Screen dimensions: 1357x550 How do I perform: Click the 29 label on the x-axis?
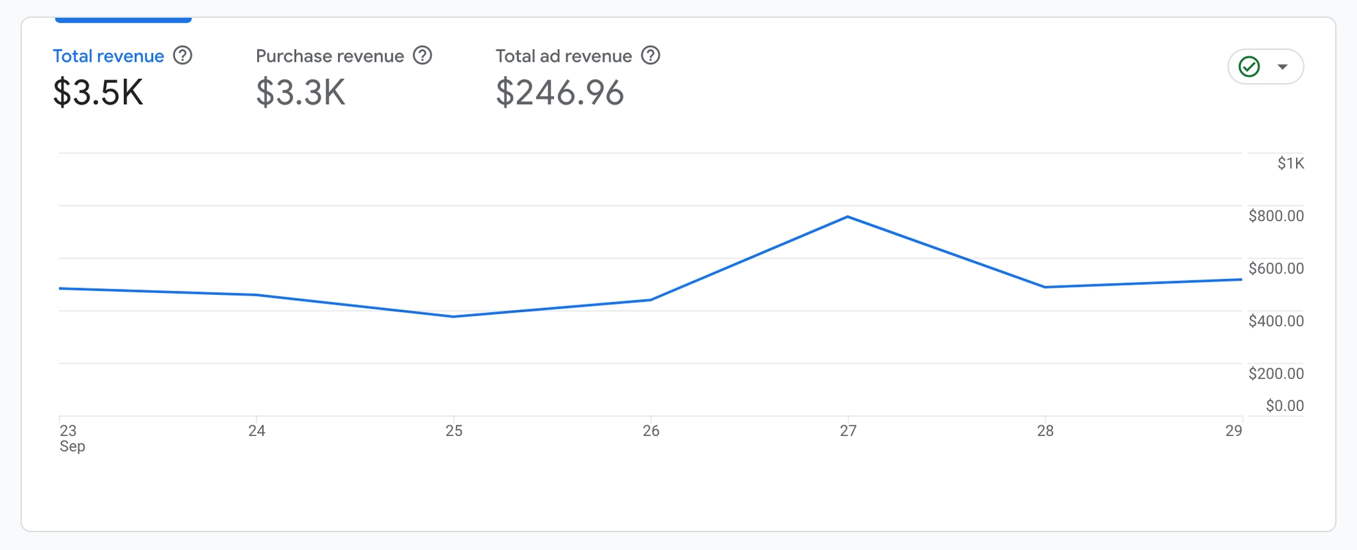tap(1233, 431)
